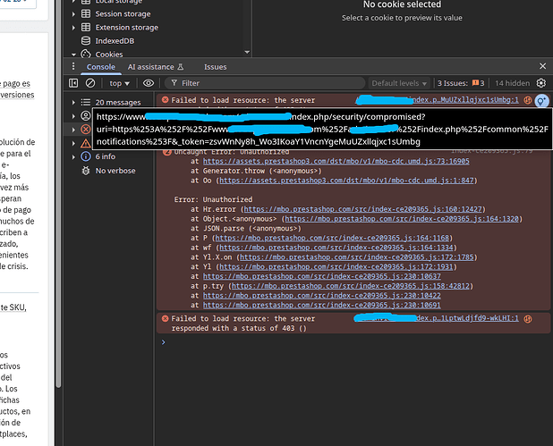553x446 pixels.
Task: Select Cookies in the storage tree
Action: [x=109, y=55]
